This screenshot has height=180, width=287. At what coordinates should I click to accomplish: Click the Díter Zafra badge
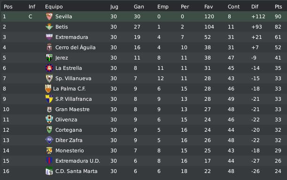pyautogui.click(x=49, y=140)
